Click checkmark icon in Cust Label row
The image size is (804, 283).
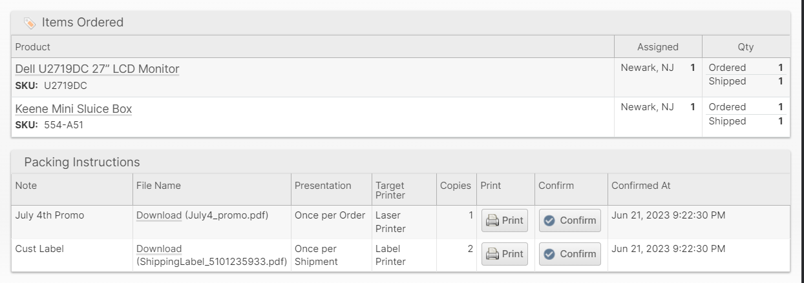(x=549, y=254)
